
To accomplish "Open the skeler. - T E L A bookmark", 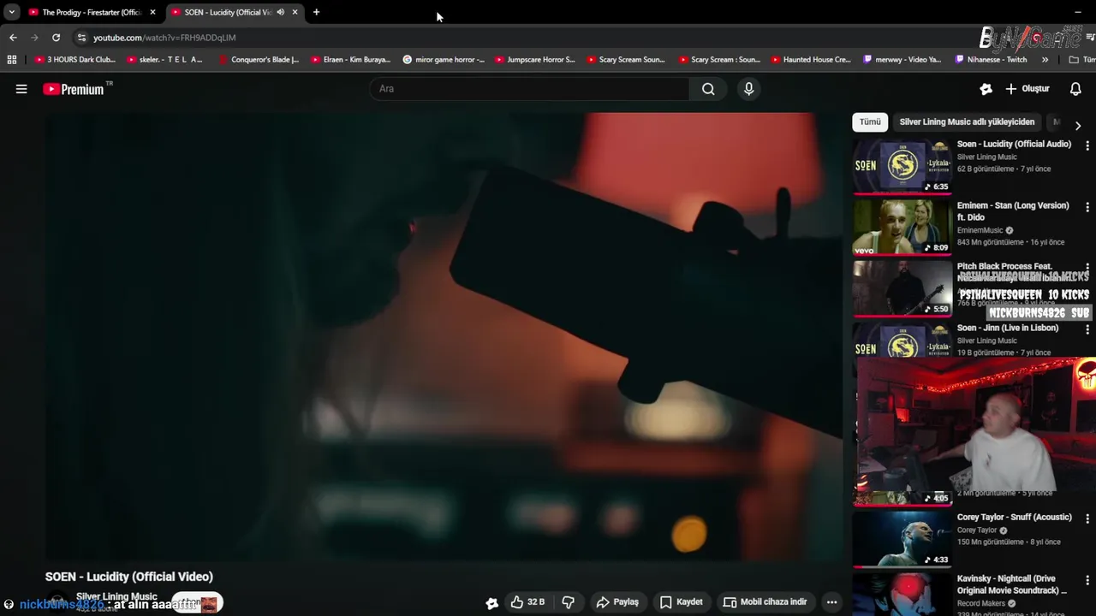I will [x=165, y=60].
